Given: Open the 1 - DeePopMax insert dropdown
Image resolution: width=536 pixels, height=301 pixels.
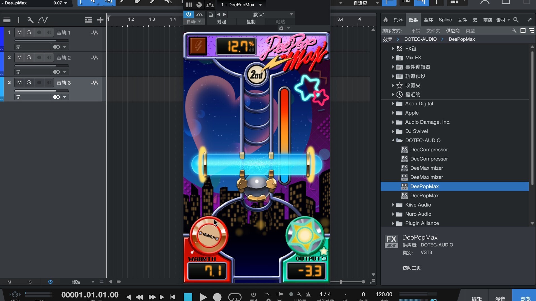Looking at the screenshot, I should pos(241,5).
